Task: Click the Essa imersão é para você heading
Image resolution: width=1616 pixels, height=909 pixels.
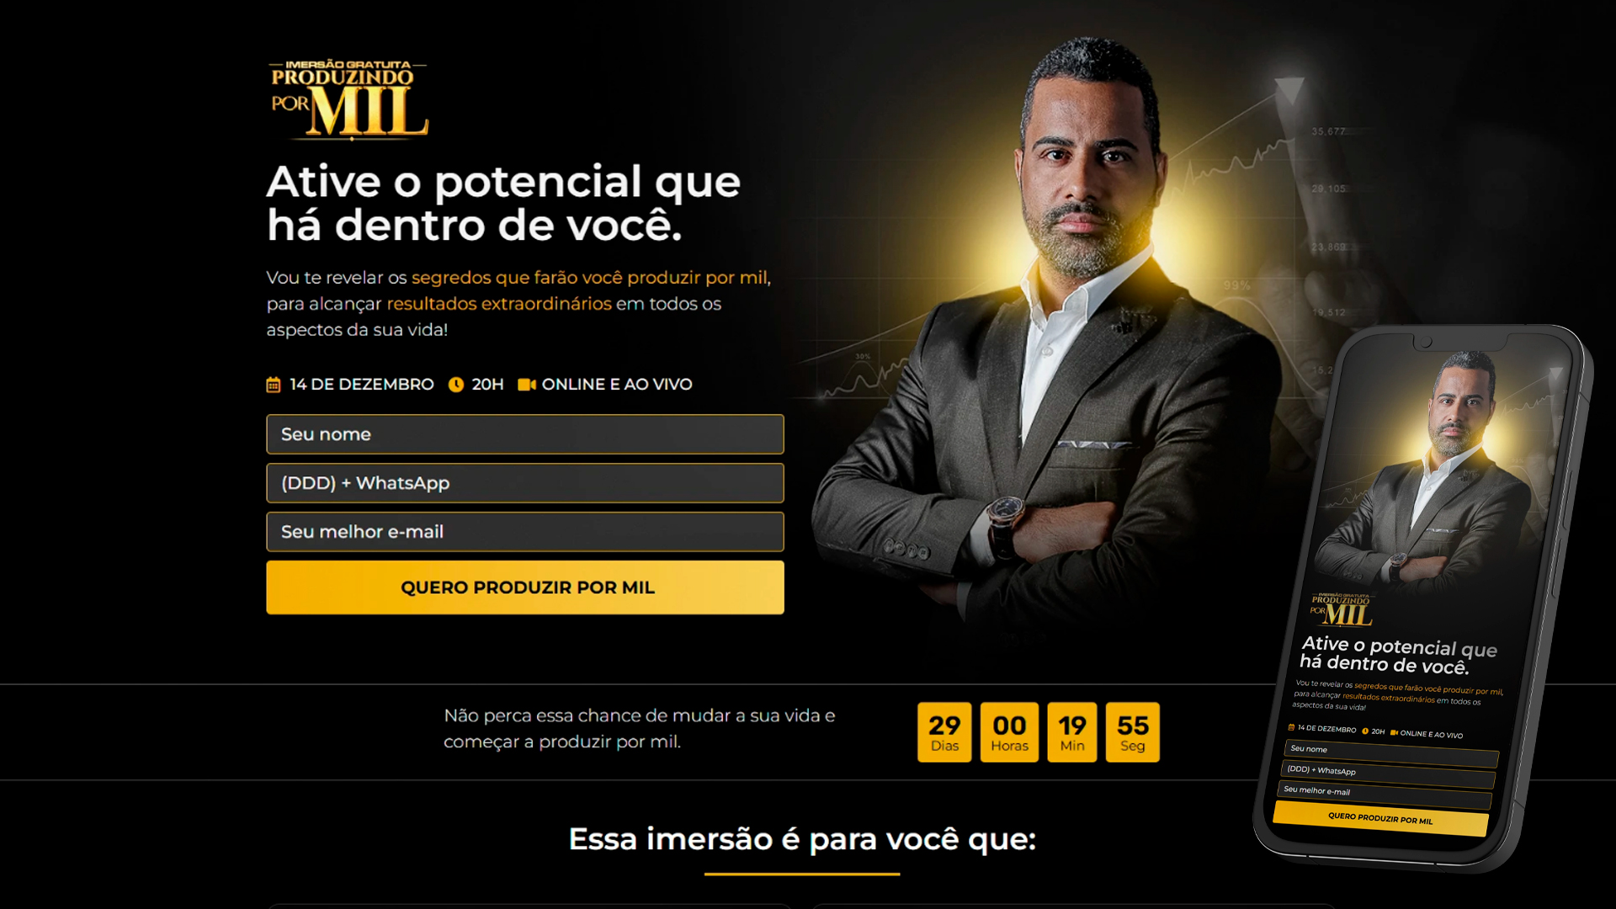Action: (x=802, y=839)
